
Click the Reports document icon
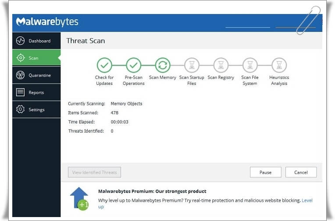pos(20,92)
